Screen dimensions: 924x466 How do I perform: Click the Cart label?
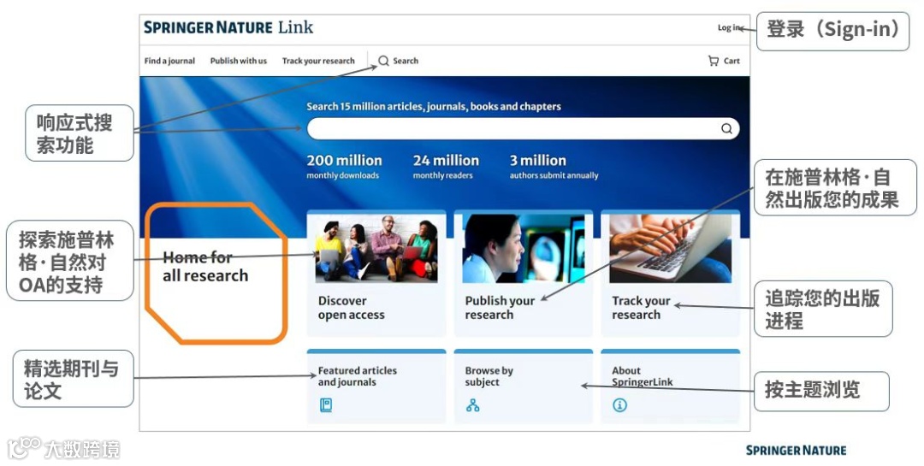pos(731,61)
